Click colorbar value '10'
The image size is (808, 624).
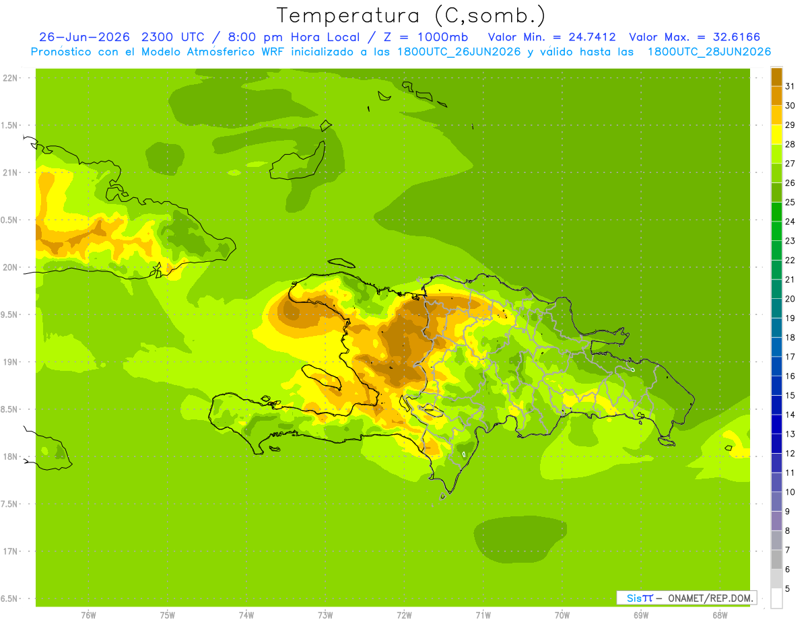pyautogui.click(x=790, y=492)
